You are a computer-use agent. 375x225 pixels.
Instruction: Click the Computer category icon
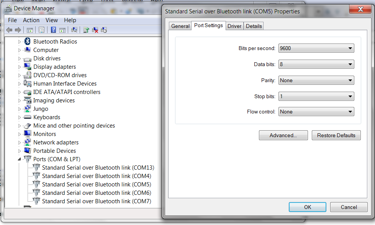[x=28, y=50]
